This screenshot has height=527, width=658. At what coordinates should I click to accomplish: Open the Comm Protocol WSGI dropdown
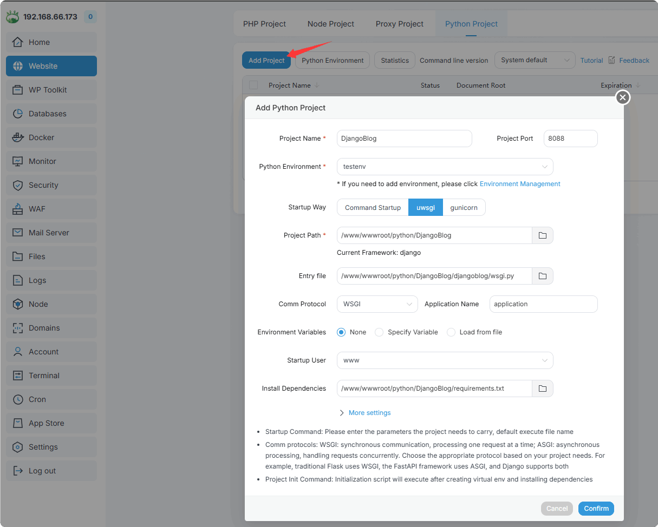[377, 304]
